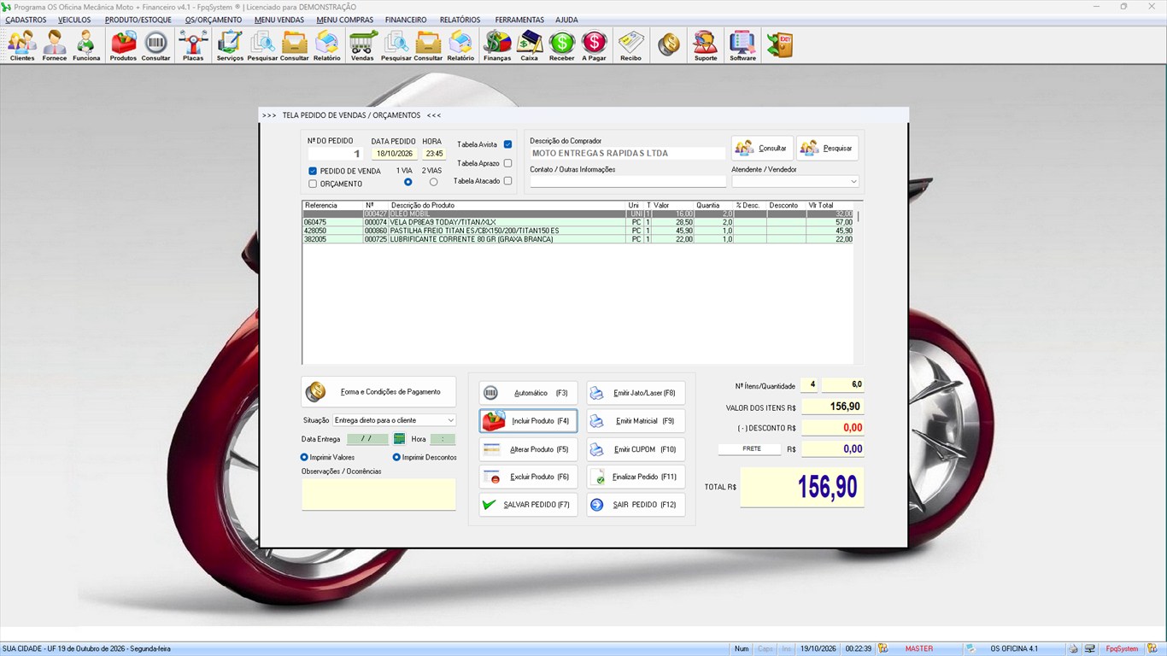
Task: Open the A Pagar red dollar icon
Action: 594,45
